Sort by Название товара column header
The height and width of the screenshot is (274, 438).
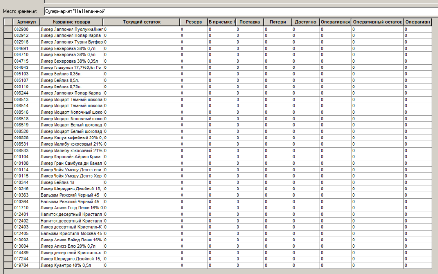pos(71,22)
